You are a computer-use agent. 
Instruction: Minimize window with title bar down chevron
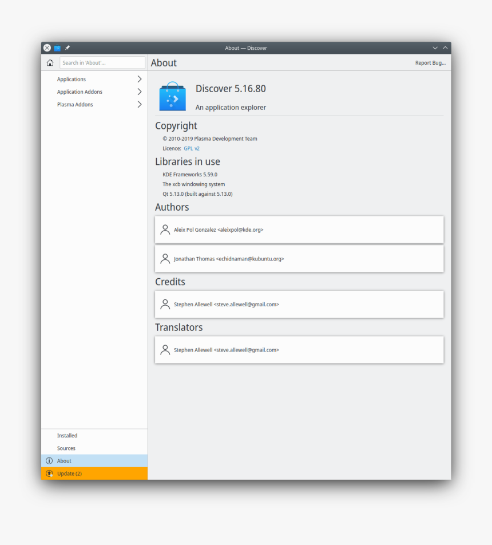tap(435, 48)
